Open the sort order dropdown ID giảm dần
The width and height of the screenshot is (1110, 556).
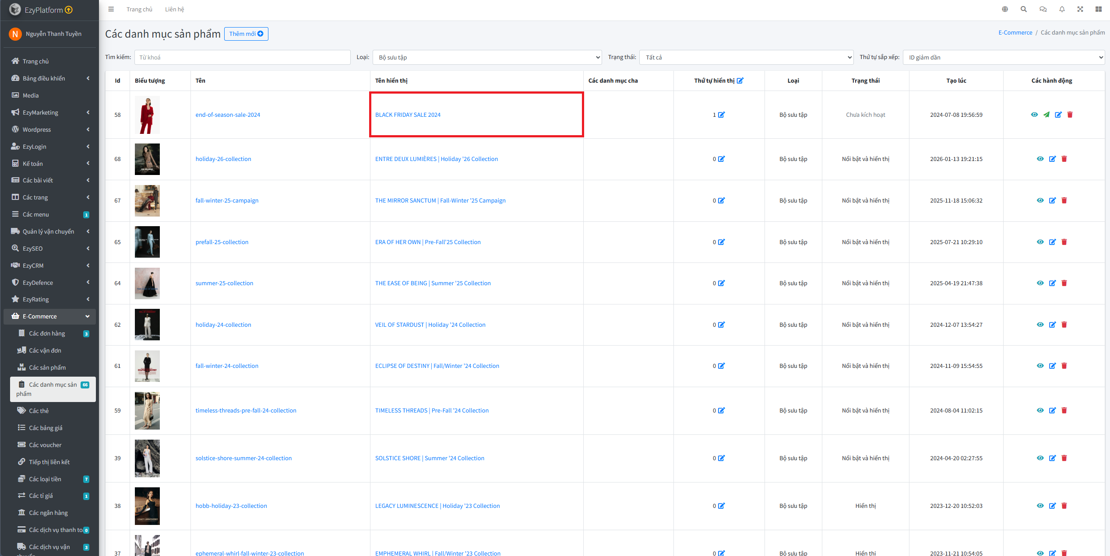coord(1004,57)
